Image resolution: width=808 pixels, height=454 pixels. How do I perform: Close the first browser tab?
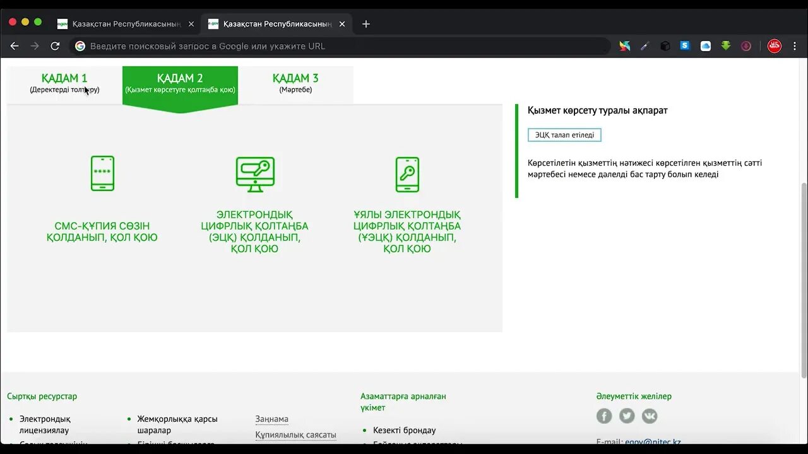[191, 24]
